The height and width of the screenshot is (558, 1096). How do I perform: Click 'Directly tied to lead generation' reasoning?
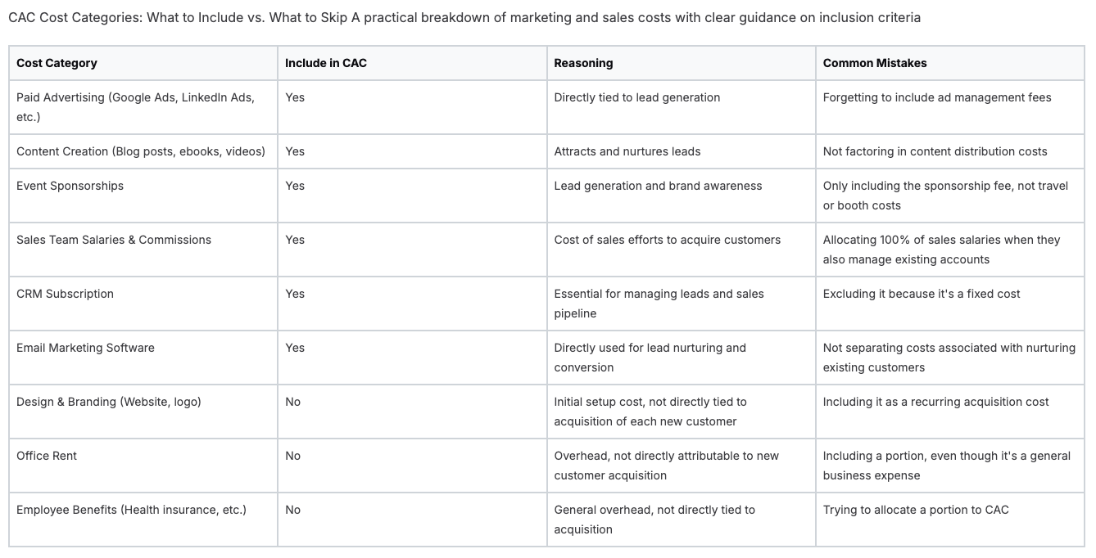coord(637,97)
